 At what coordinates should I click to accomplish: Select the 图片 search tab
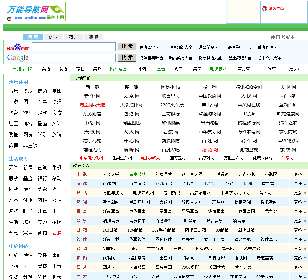[x=73, y=38]
